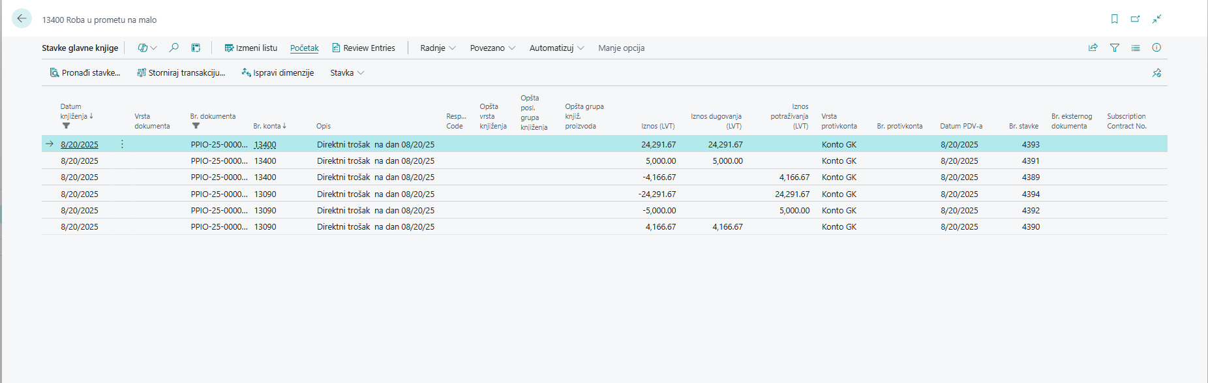The width and height of the screenshot is (1208, 383).
Task: Click the back arrow button
Action: click(x=22, y=19)
